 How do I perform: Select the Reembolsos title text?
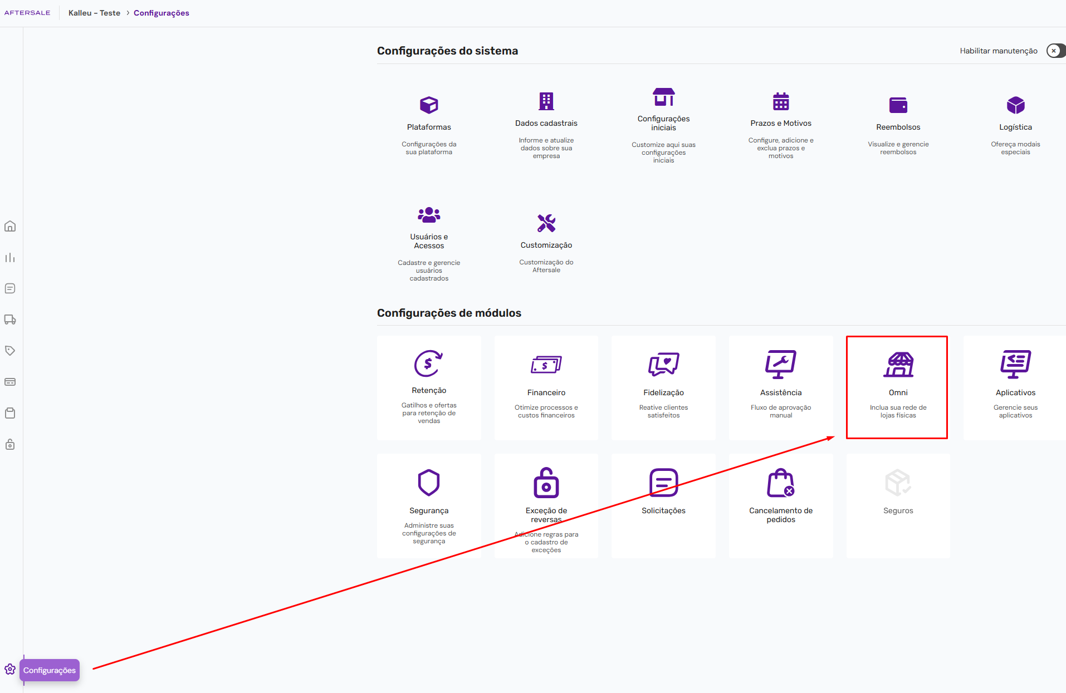pos(898,127)
